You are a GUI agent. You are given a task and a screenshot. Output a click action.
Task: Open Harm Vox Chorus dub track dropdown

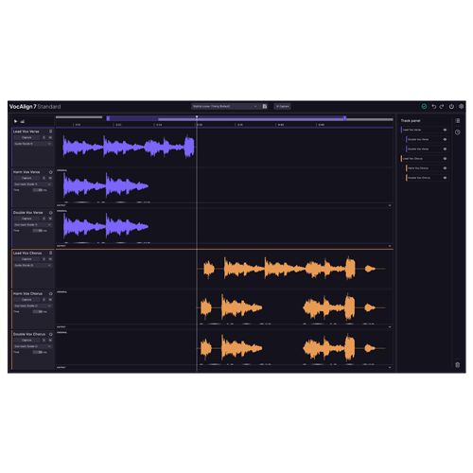pyautogui.click(x=32, y=306)
